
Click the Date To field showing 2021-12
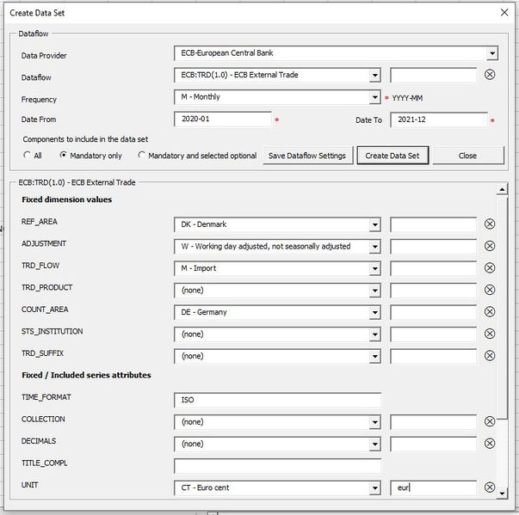(439, 120)
